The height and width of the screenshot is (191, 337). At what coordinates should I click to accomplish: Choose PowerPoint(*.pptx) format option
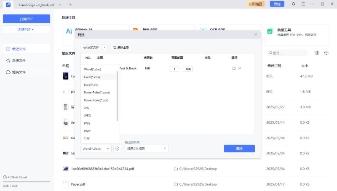pos(99,93)
